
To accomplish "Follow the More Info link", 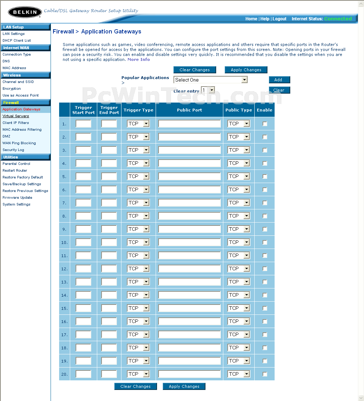I will (x=139, y=59).
